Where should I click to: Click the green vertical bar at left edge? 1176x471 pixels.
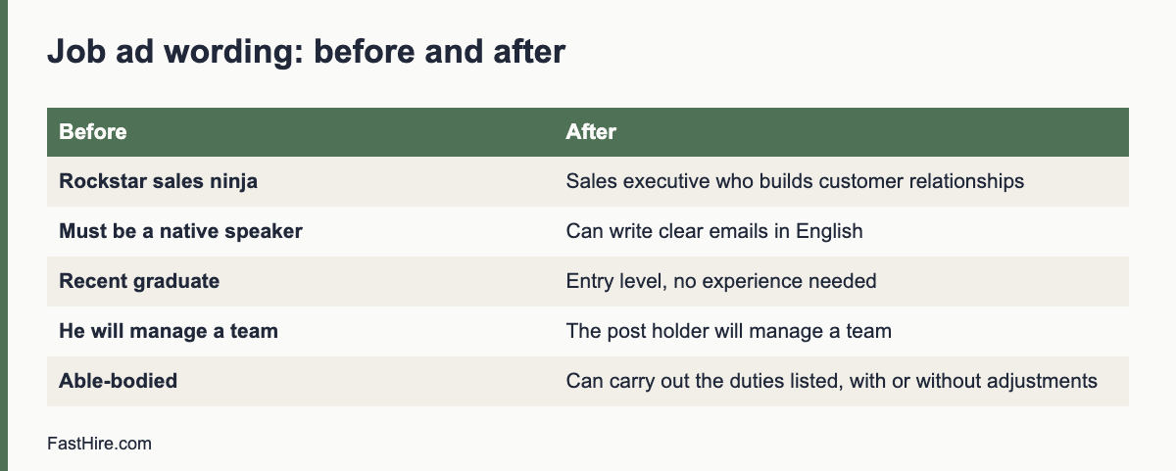(4, 235)
